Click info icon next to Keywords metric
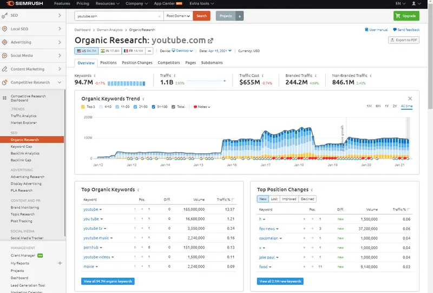 coord(95,75)
